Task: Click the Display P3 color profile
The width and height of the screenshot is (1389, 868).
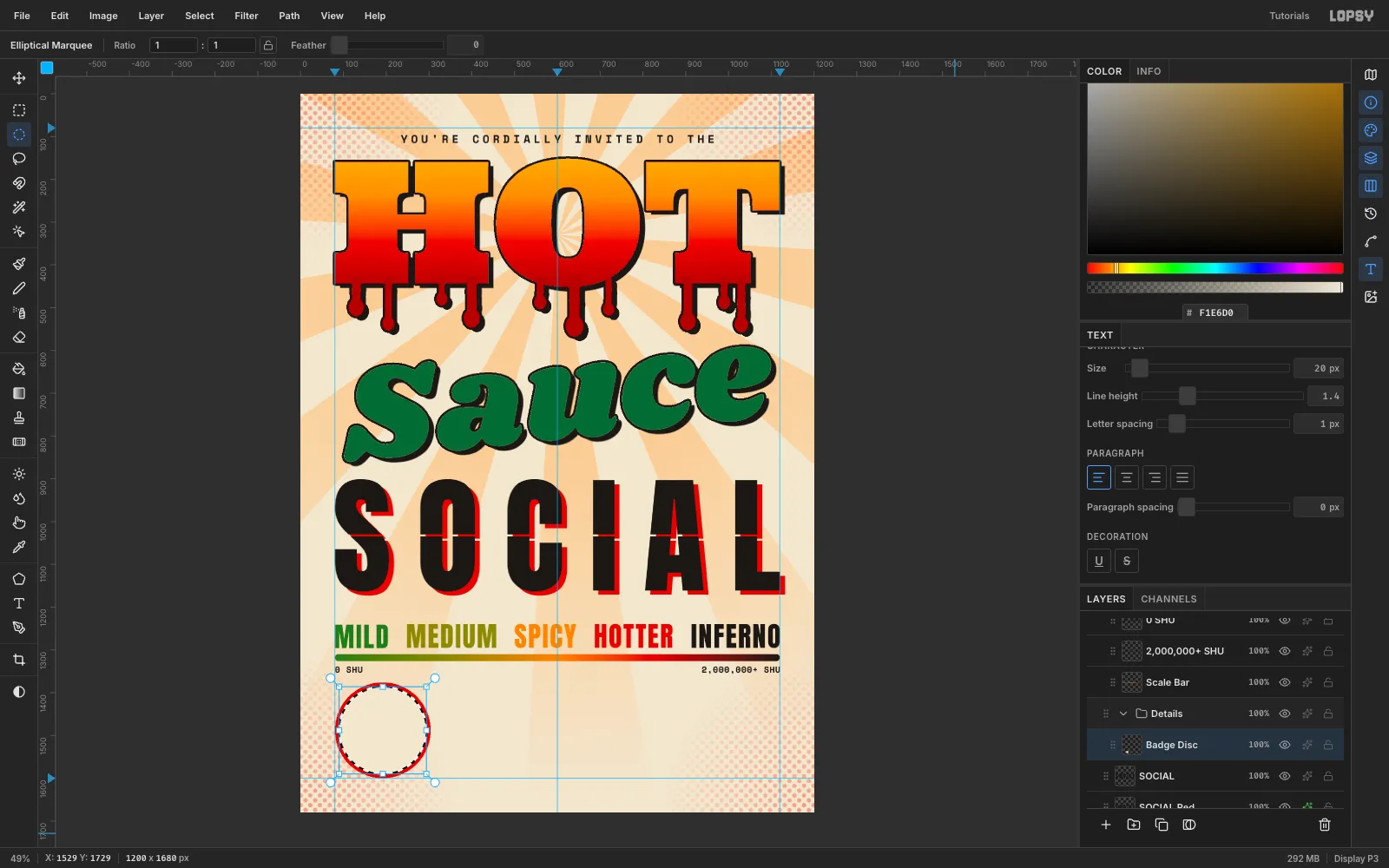Action: (1356, 858)
